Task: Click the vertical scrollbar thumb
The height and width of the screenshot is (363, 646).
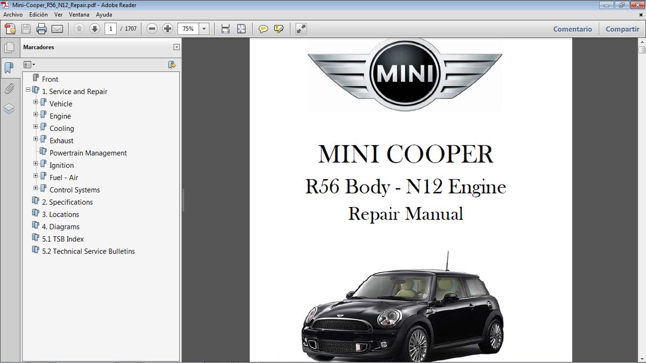Action: pos(642,50)
